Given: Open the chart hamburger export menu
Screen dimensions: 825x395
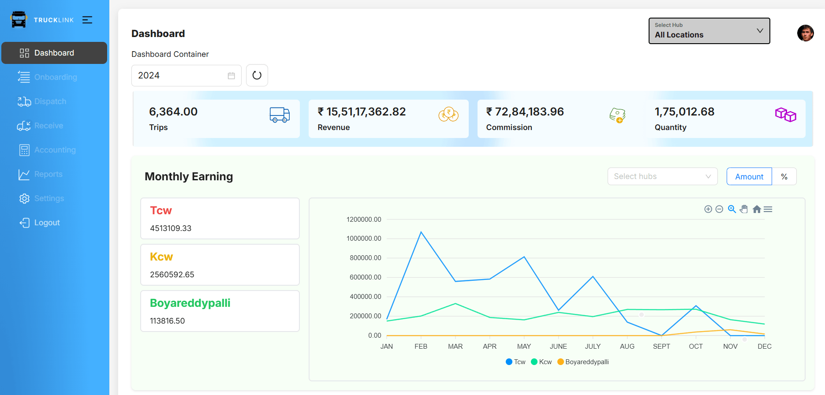Looking at the screenshot, I should click(768, 209).
